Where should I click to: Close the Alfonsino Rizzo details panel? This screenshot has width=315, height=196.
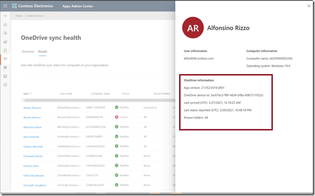click(x=309, y=6)
